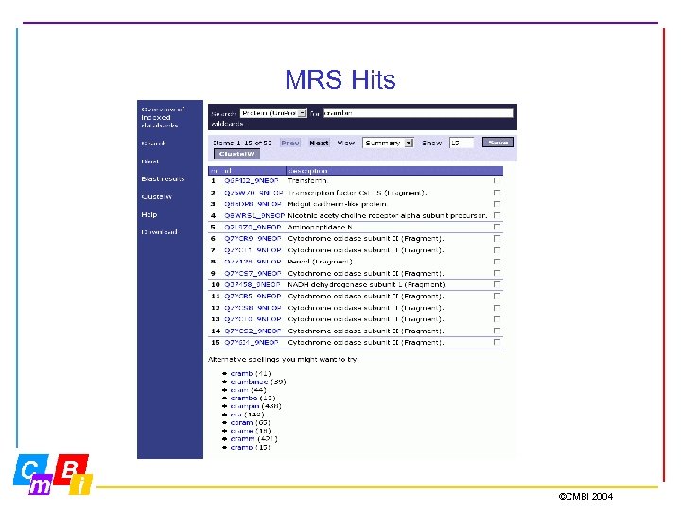Tick checkbox on result row 14
This screenshot has width=681, height=510.
tap(497, 331)
